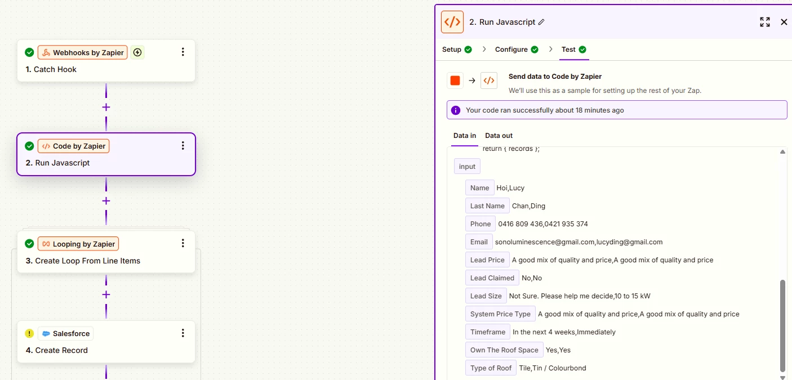Click the code ran successfully message
The height and width of the screenshot is (380, 792).
545,110
